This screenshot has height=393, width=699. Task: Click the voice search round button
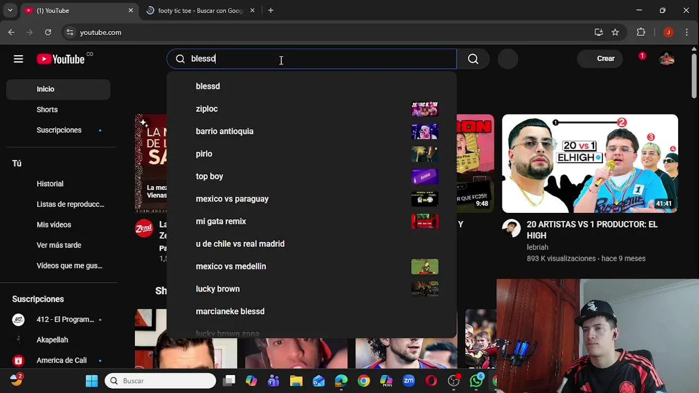507,59
